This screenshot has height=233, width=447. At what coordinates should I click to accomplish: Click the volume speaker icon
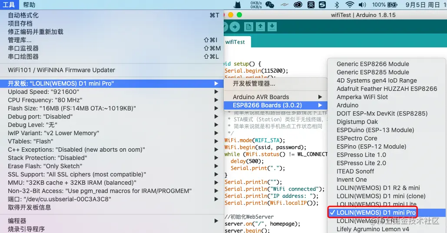coord(362,4)
